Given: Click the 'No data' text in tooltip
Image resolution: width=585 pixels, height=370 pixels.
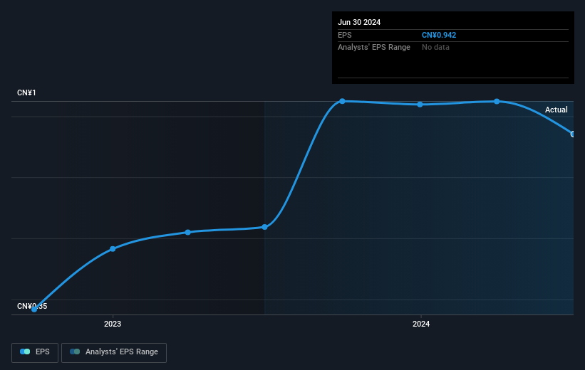Looking at the screenshot, I should click(x=435, y=48).
